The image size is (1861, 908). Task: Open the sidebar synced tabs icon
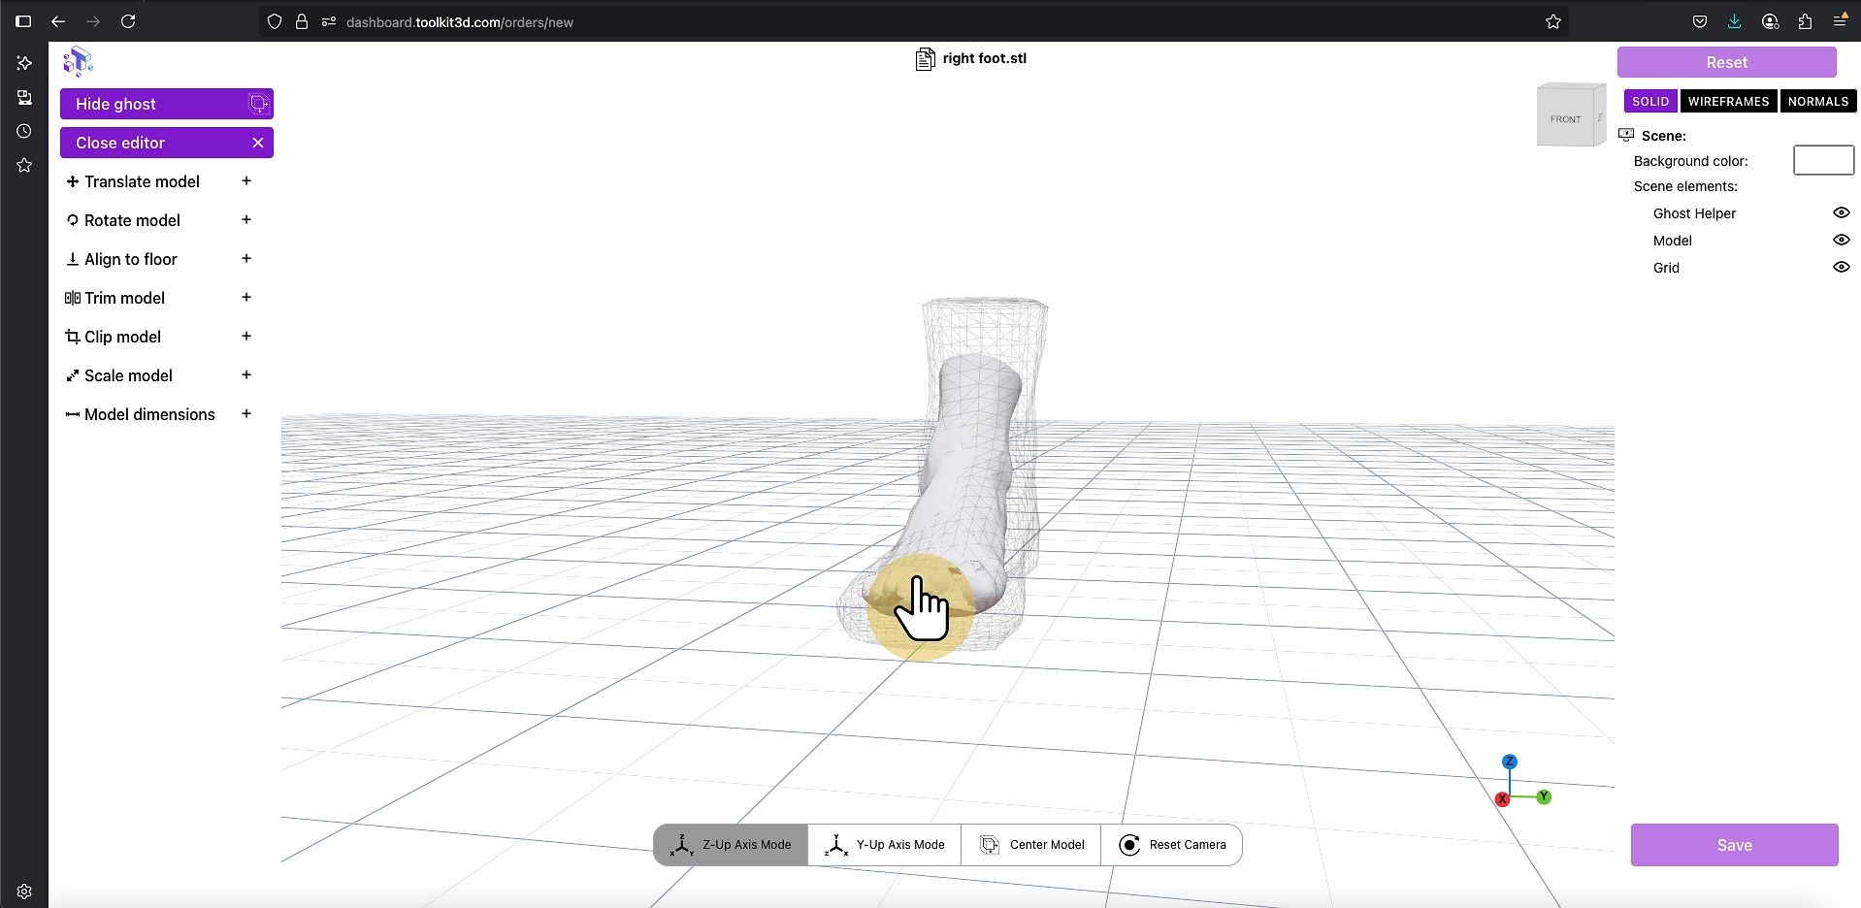tap(24, 97)
